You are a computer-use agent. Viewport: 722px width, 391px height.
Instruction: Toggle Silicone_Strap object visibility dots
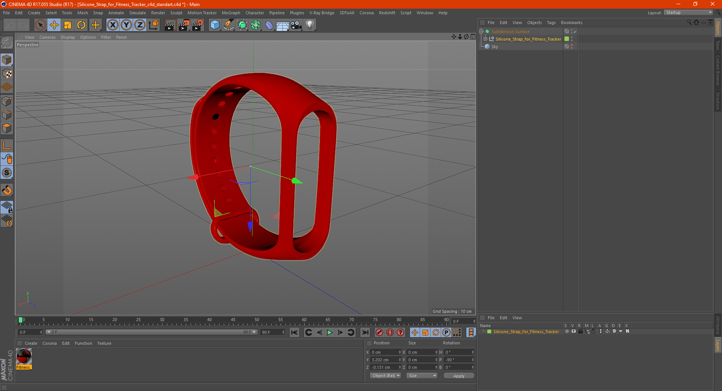[572, 39]
